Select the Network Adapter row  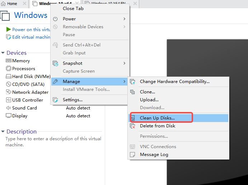coord(28,92)
